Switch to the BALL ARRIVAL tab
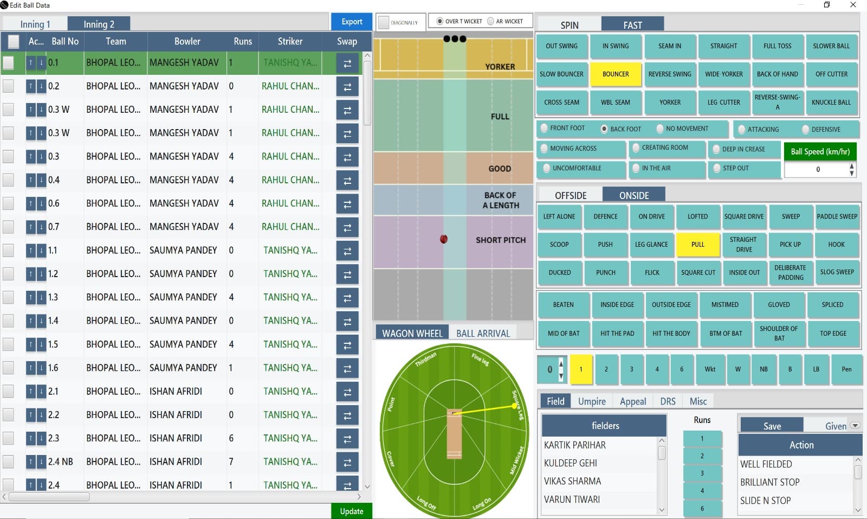The height and width of the screenshot is (519, 867). pos(483,333)
